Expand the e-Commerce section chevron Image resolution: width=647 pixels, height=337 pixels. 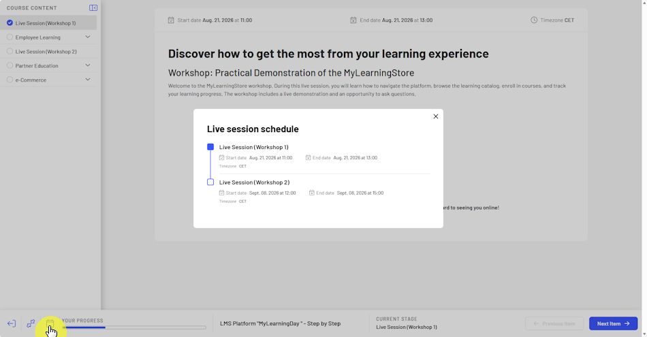(x=87, y=80)
